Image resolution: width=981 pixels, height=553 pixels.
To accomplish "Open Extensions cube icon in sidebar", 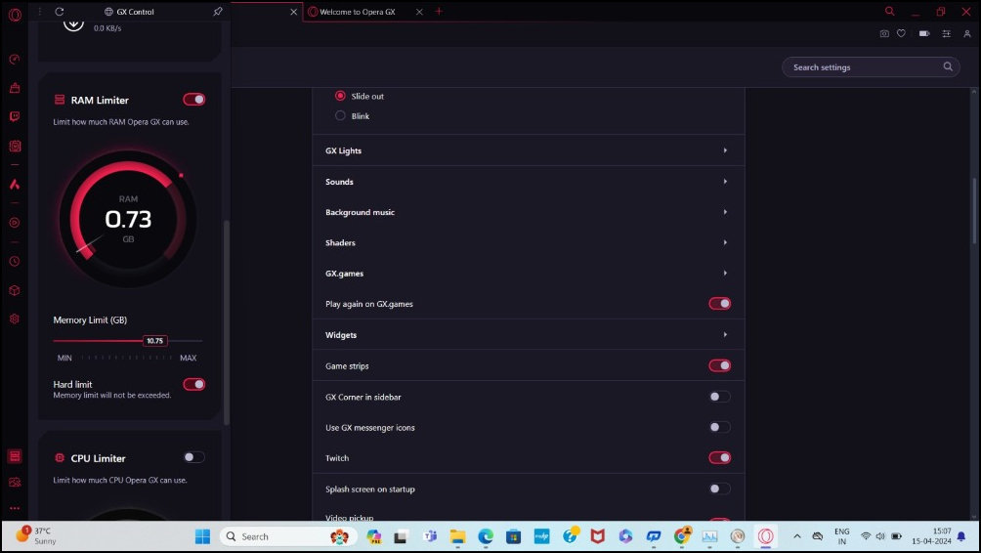I will click(15, 290).
